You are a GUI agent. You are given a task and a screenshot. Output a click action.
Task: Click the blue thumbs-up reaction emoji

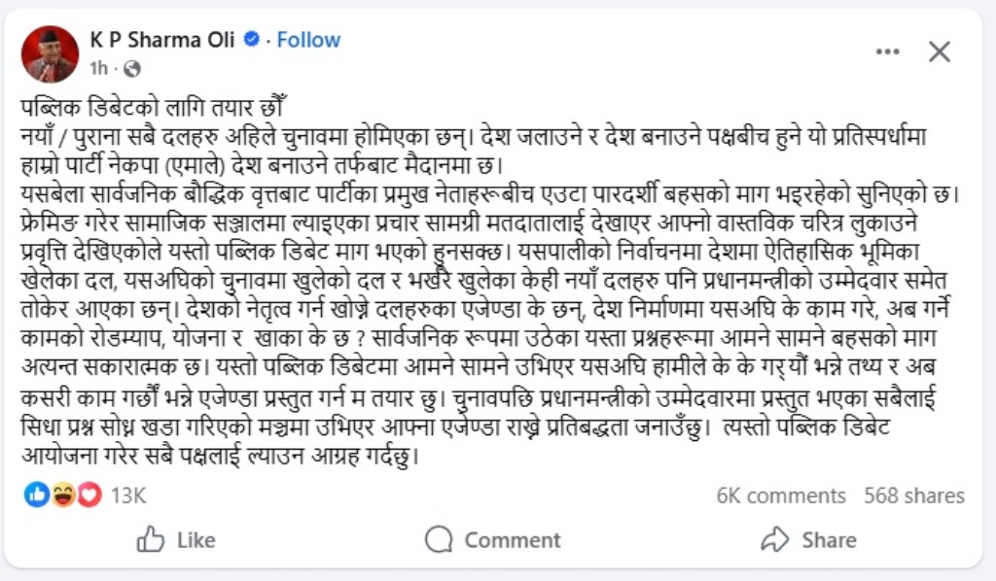37,496
